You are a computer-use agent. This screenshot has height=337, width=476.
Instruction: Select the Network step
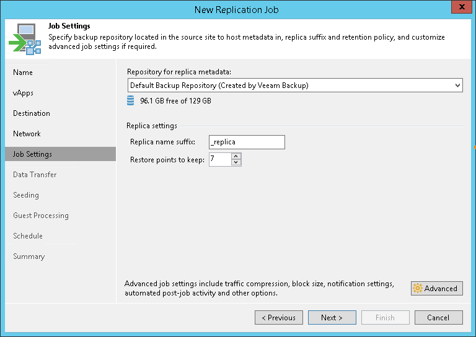27,134
